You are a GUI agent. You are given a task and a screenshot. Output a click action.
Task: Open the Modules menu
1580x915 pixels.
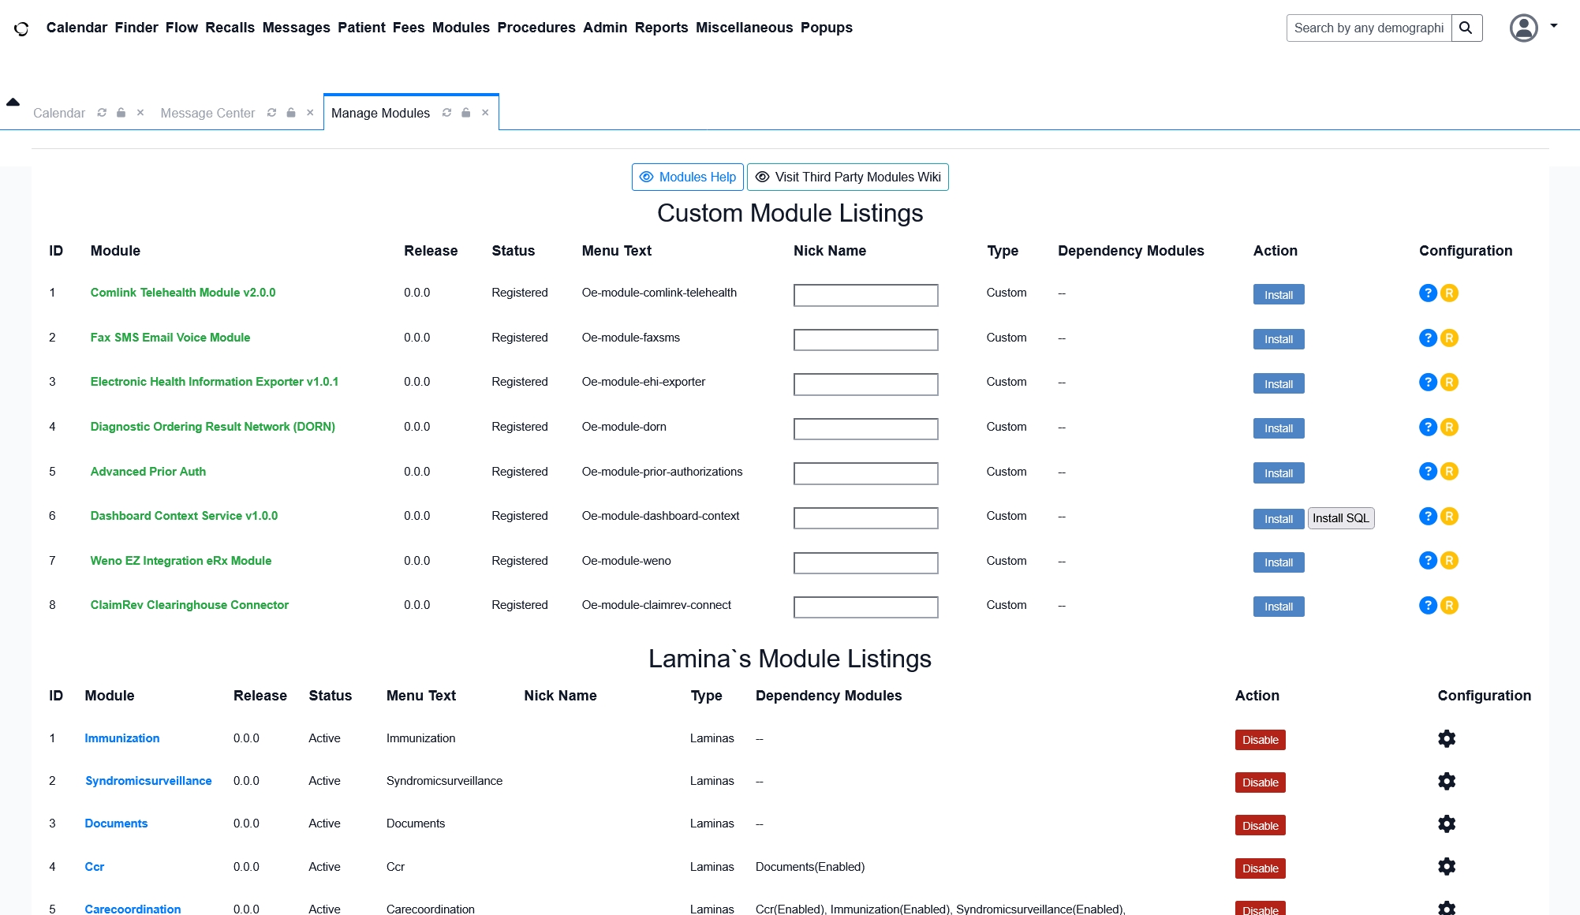pyautogui.click(x=461, y=28)
